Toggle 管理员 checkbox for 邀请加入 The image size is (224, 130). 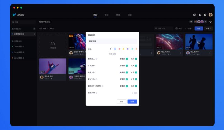click(127, 59)
